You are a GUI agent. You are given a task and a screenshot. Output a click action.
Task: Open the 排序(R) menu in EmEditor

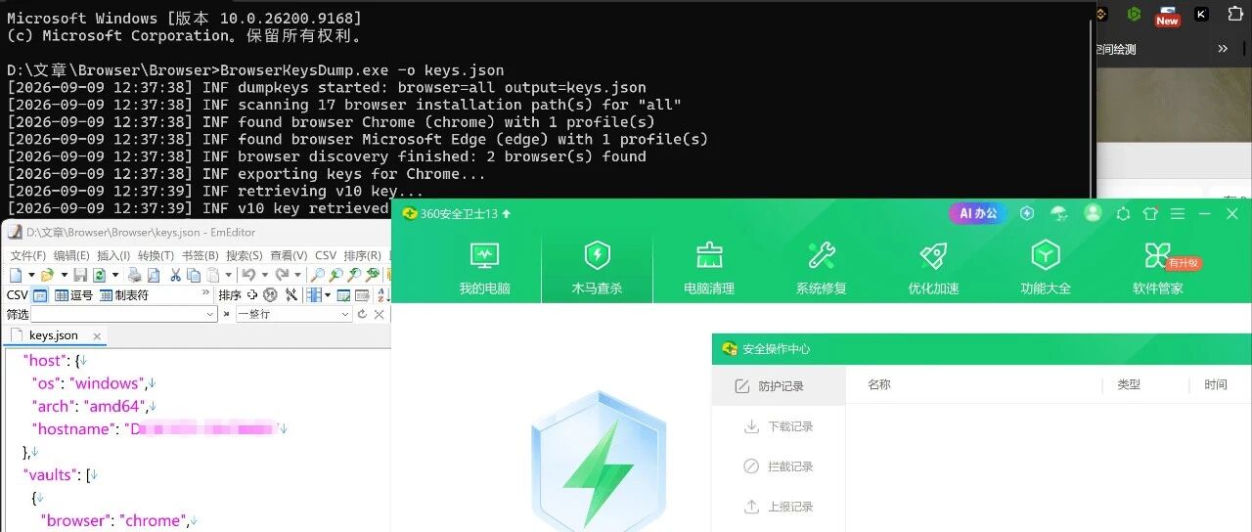pos(362,256)
